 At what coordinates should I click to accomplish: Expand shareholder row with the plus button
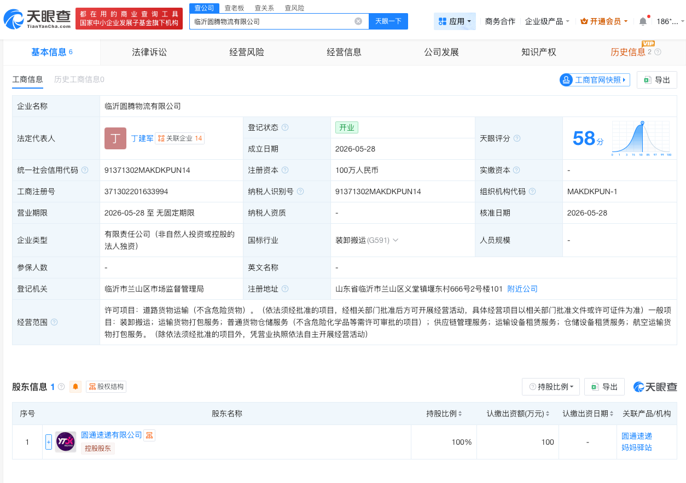[x=49, y=441]
